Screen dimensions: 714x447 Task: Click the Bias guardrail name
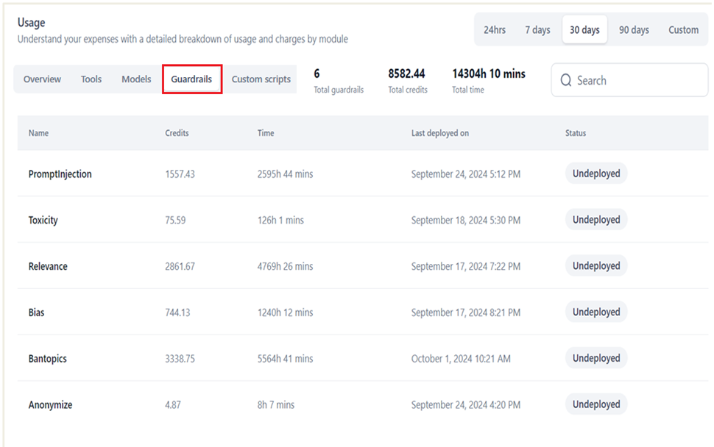tap(36, 312)
